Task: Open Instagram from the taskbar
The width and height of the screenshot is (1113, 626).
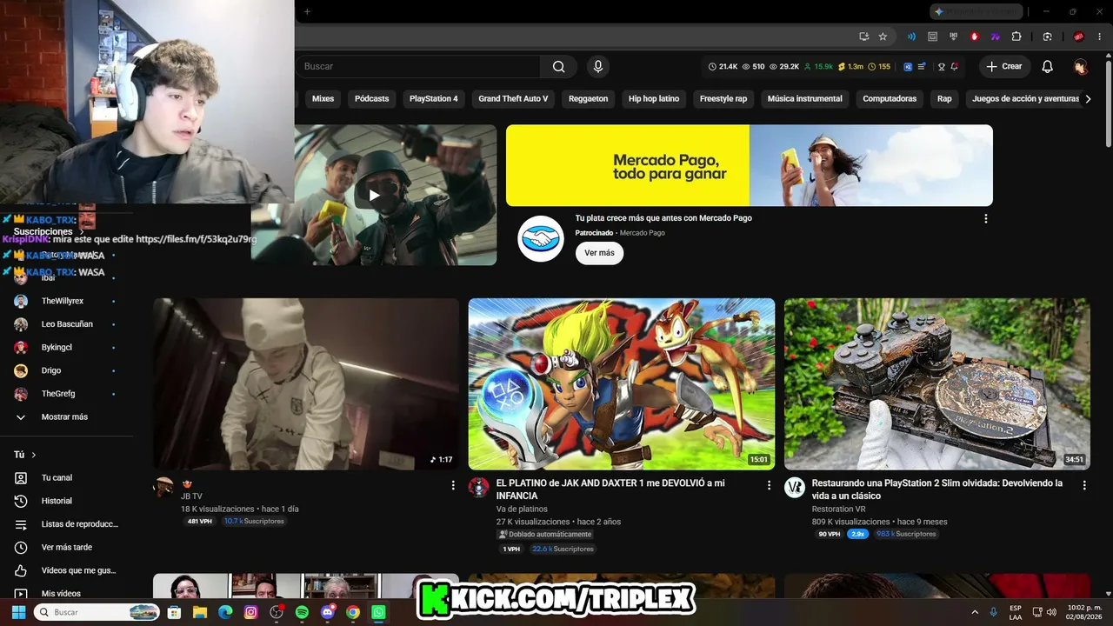Action: tap(251, 612)
